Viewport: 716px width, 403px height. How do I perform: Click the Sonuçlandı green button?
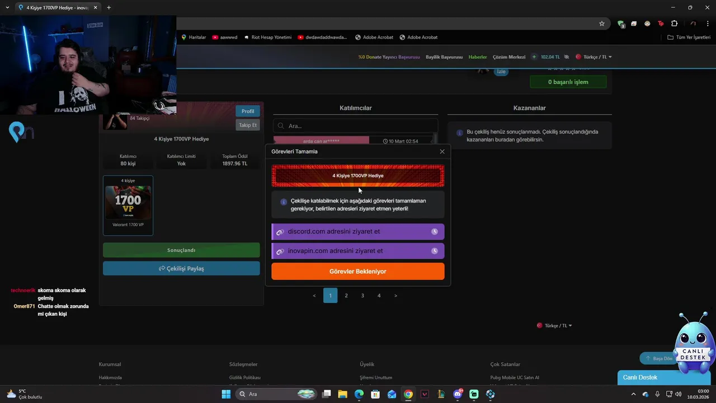click(x=181, y=250)
